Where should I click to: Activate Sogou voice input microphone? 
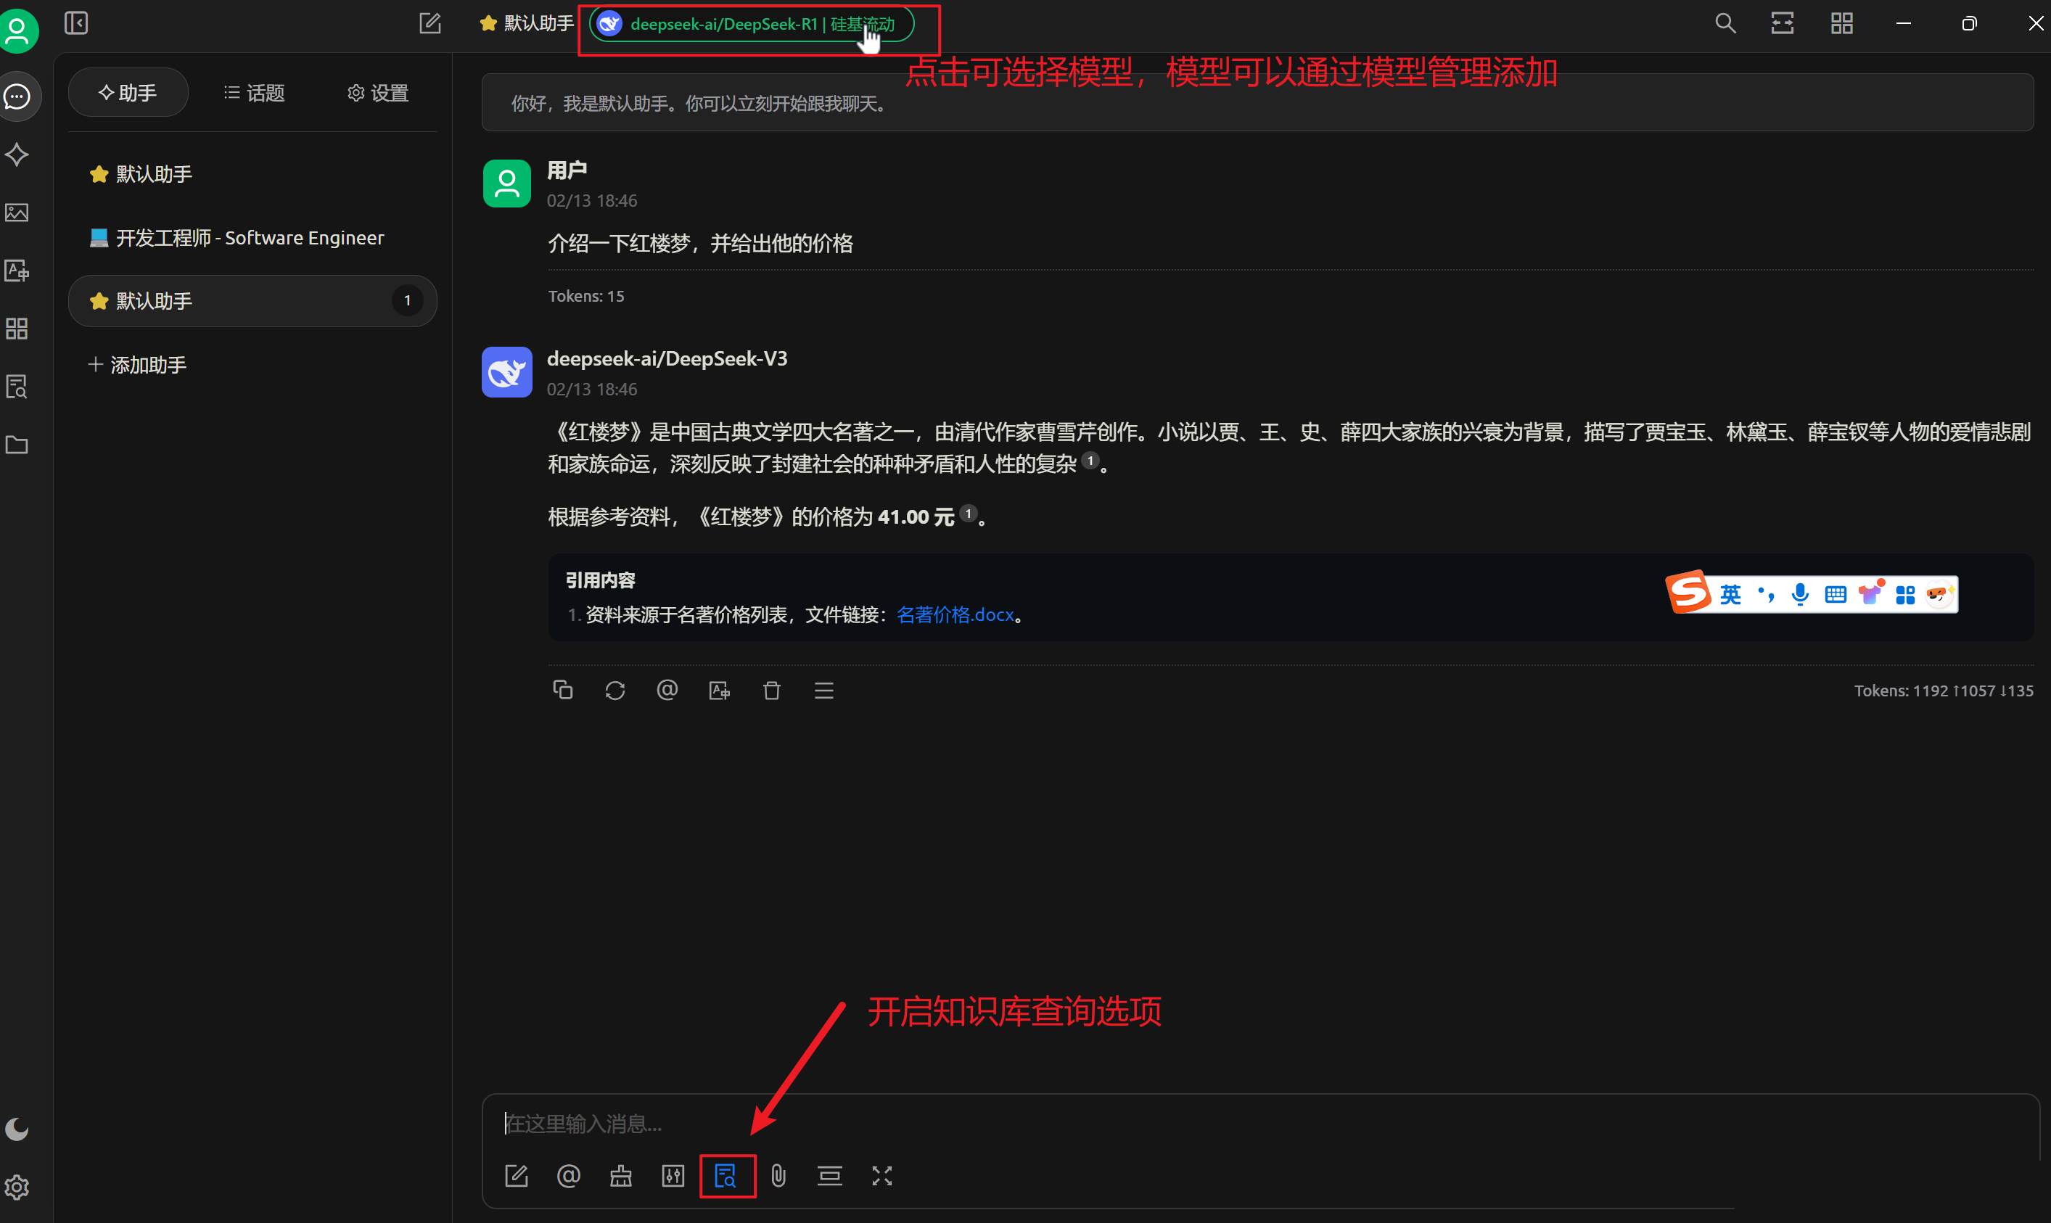point(1801,594)
